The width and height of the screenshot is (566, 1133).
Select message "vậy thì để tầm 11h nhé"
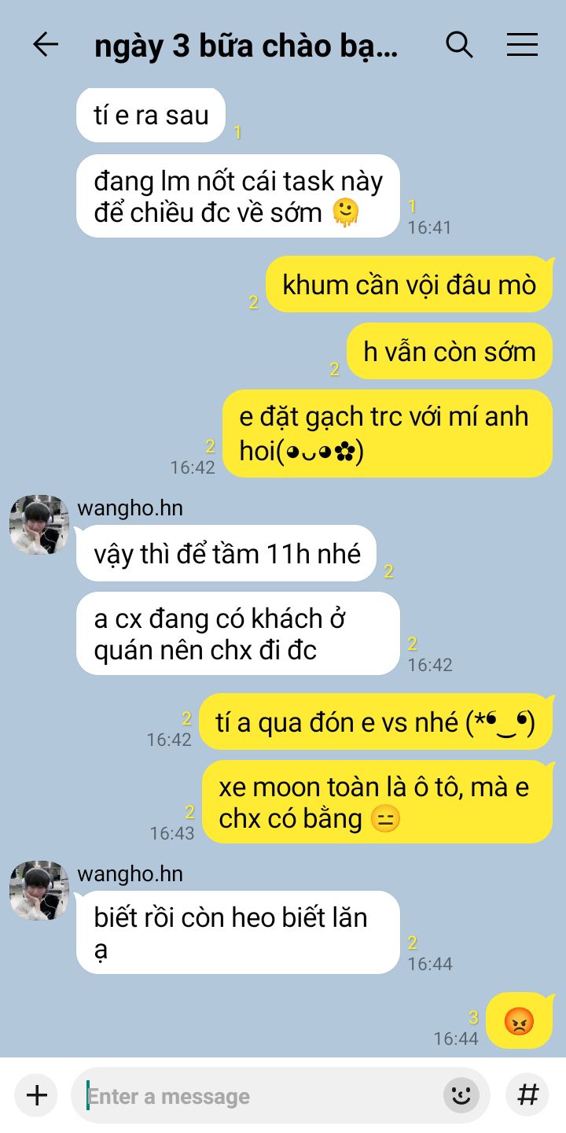point(226,553)
